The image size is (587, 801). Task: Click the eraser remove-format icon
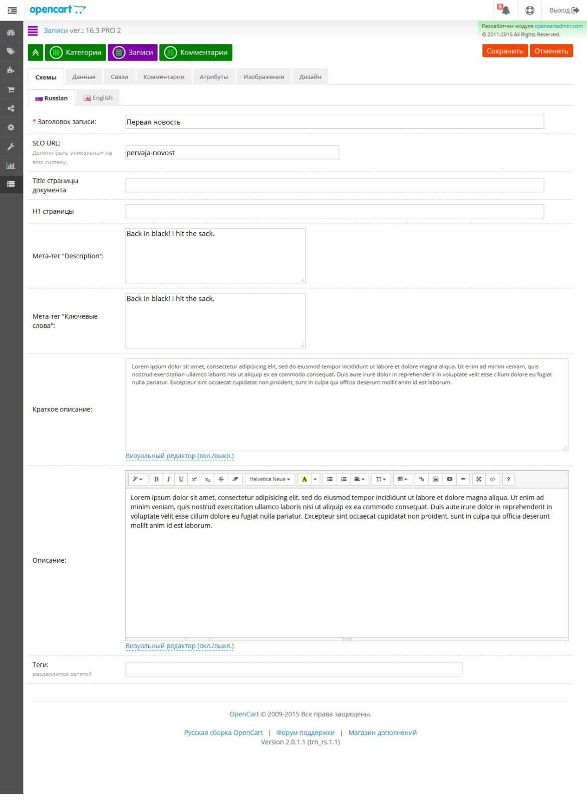click(235, 479)
